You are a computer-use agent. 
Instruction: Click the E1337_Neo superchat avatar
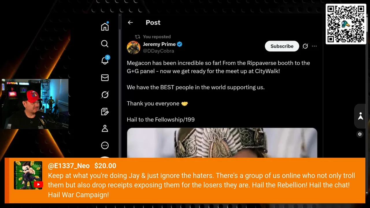[28, 175]
